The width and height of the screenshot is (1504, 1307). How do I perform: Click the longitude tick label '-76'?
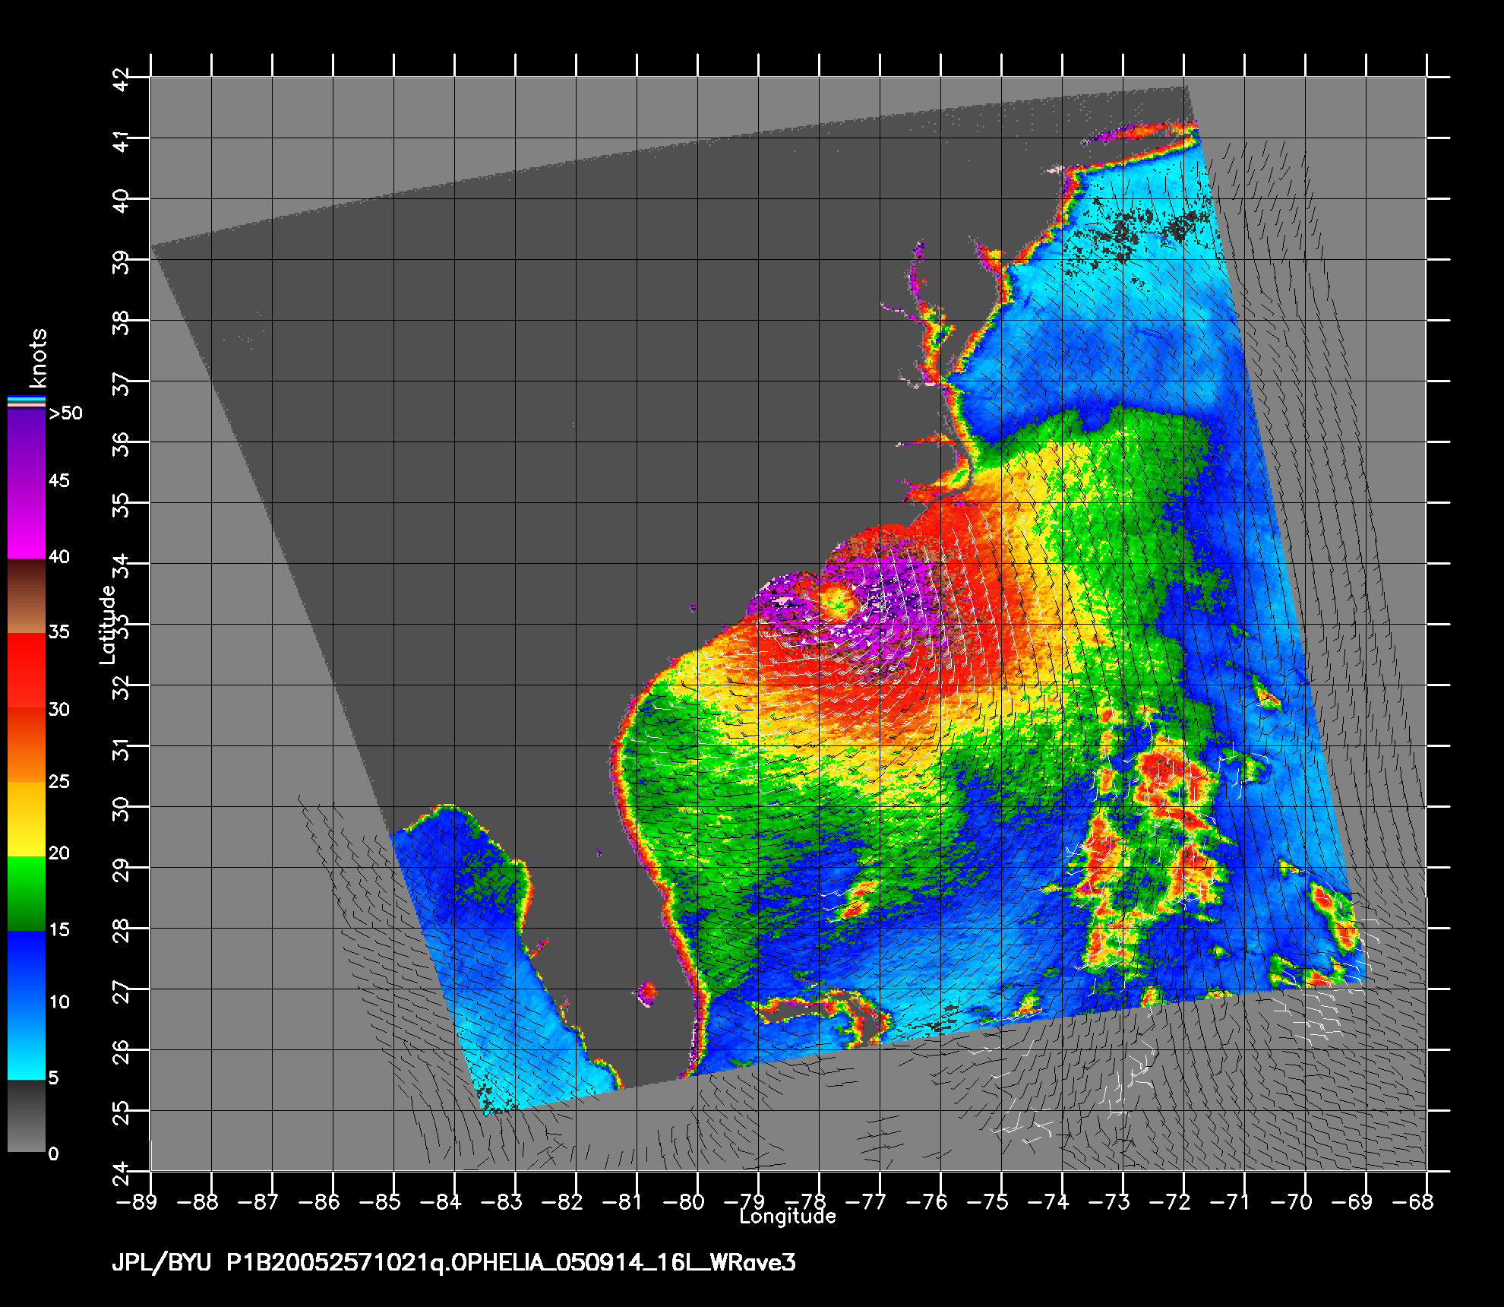pos(926,1201)
